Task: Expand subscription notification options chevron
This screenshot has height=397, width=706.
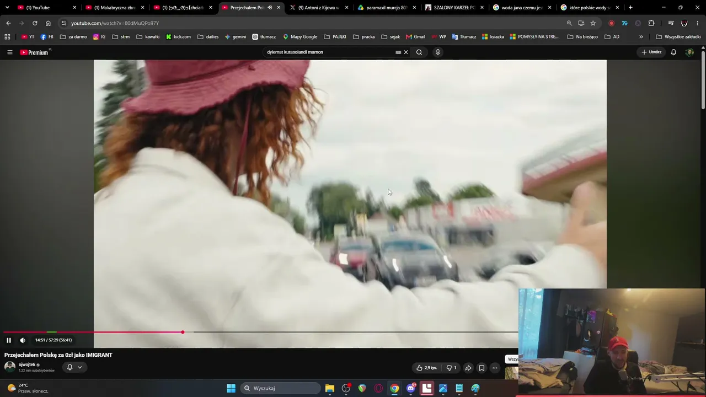Action: click(x=79, y=367)
